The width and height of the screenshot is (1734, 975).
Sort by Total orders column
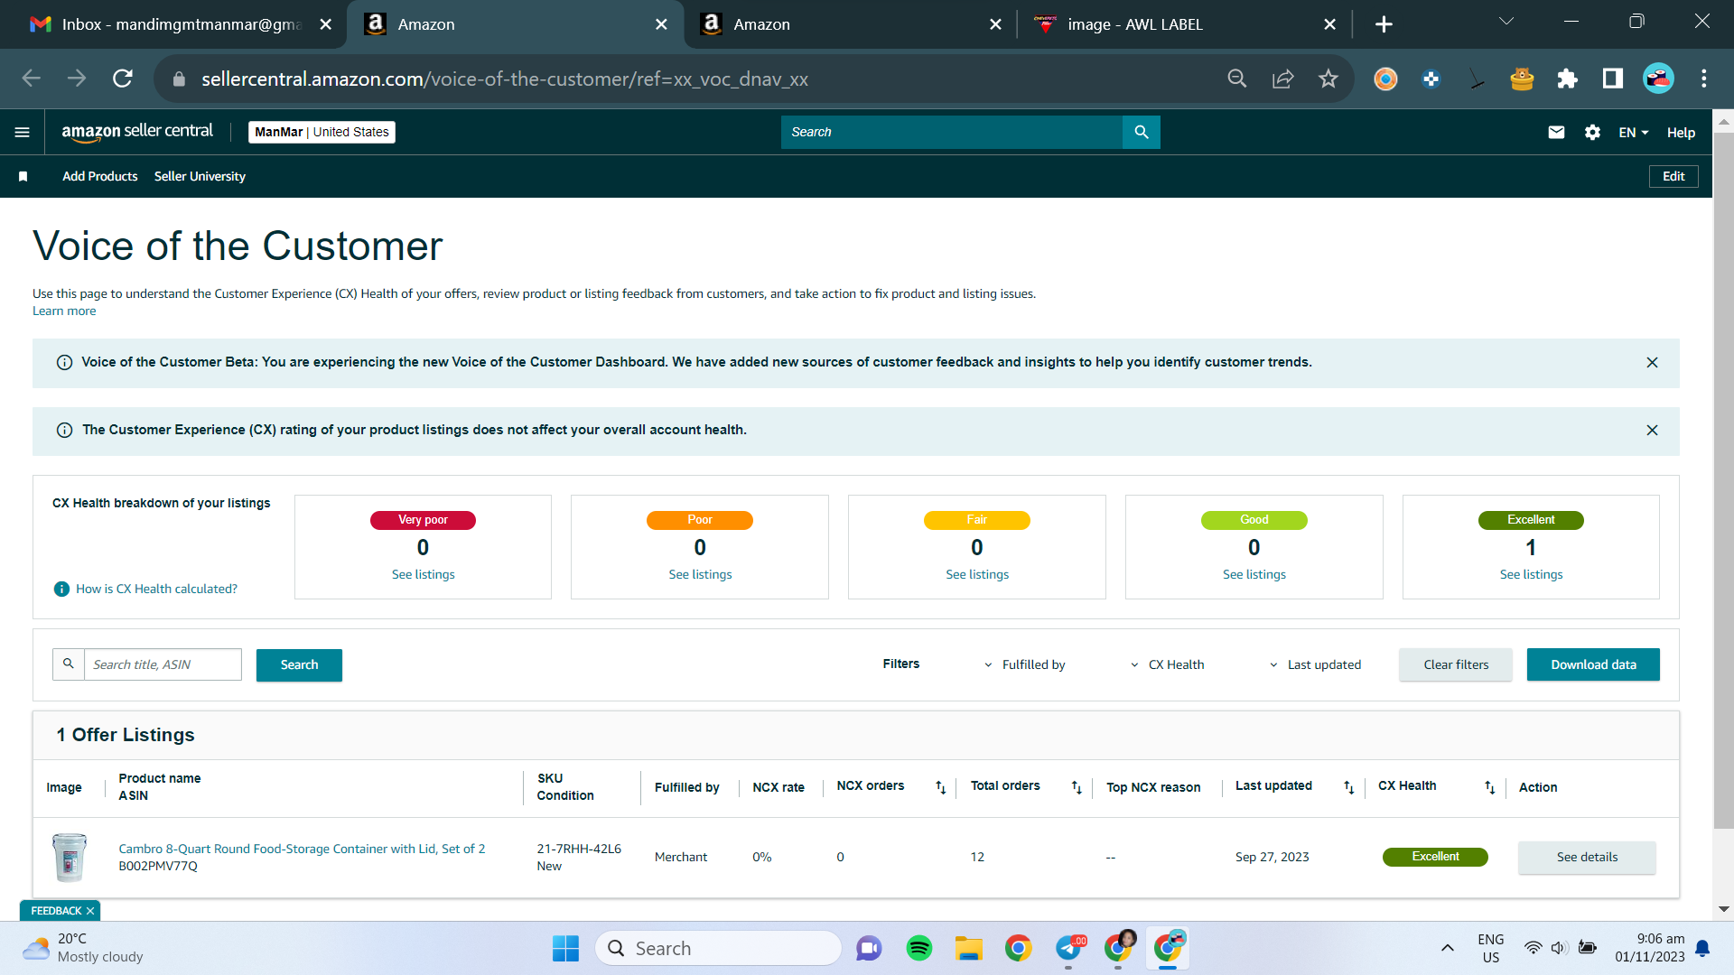(x=1077, y=788)
